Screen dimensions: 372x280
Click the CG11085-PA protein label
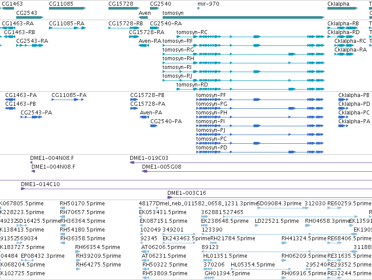point(69,95)
